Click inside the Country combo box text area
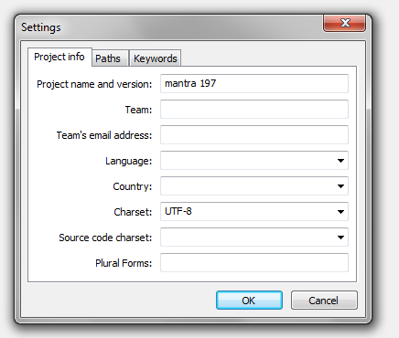This screenshot has height=338, width=399. (247, 186)
